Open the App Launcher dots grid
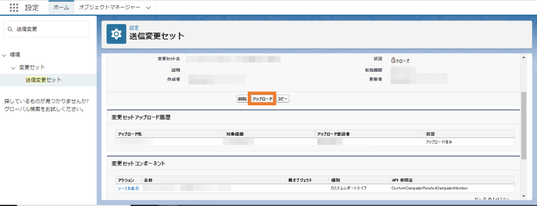 pyautogui.click(x=14, y=7)
